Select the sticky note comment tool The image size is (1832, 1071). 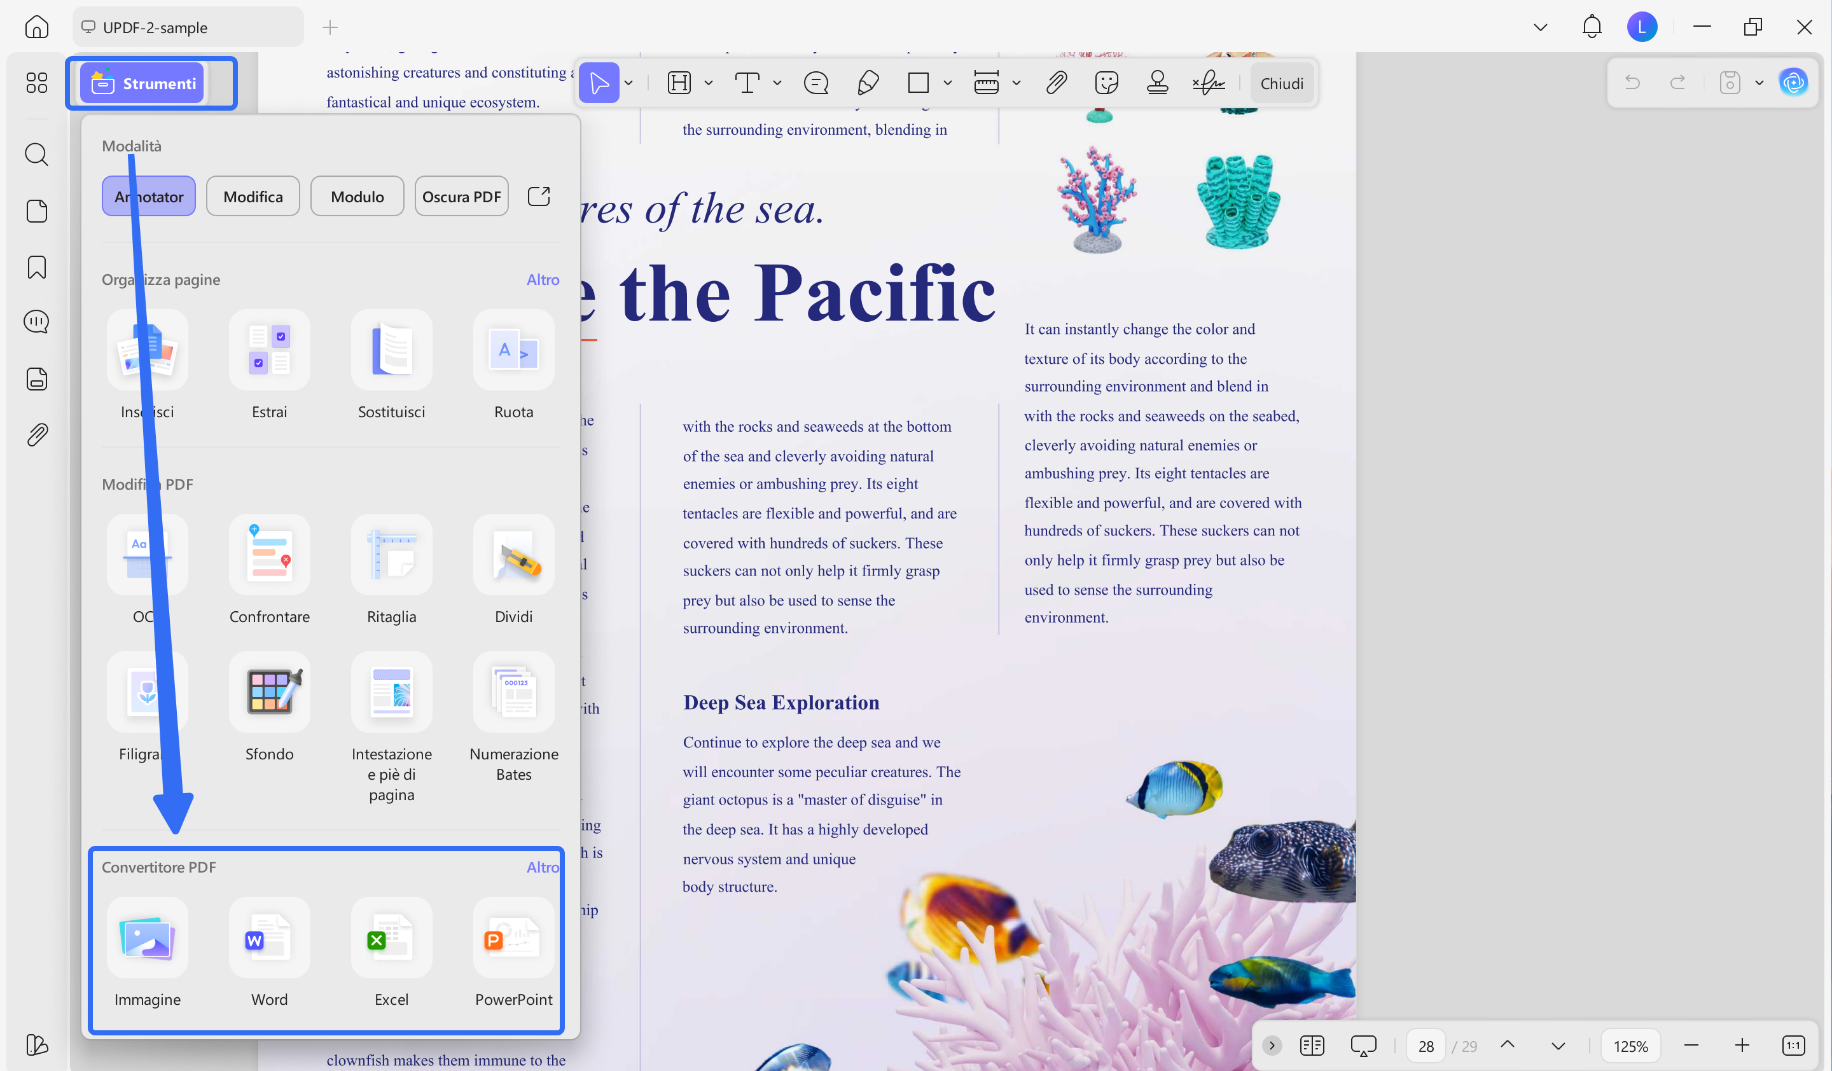tap(815, 83)
